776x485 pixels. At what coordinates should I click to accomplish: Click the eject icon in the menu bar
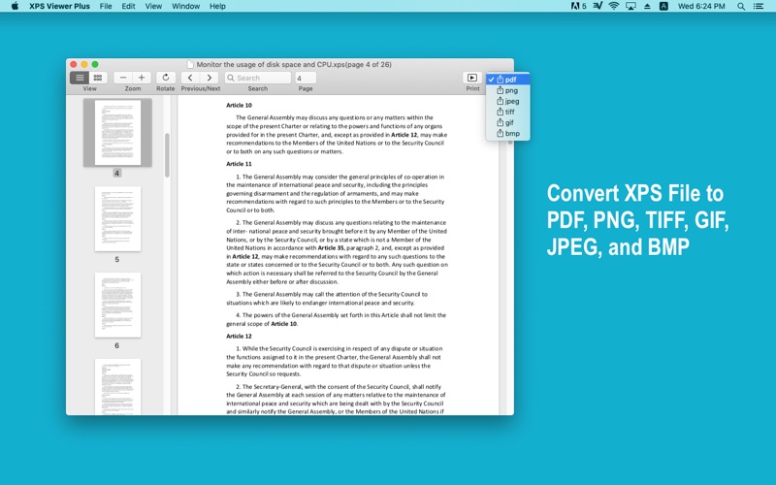point(647,6)
